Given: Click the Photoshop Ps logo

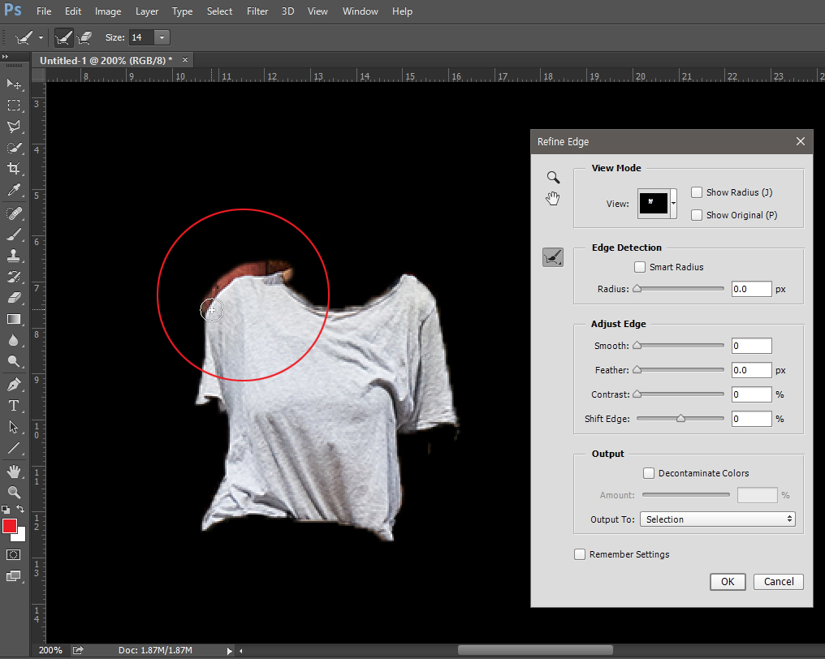Looking at the screenshot, I should tap(13, 11).
